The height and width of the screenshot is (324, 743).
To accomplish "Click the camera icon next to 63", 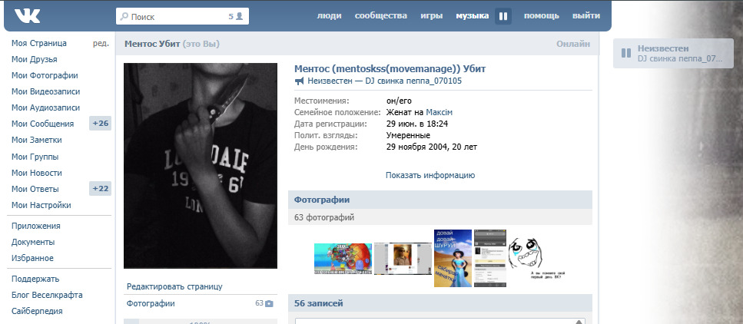I will 269,303.
